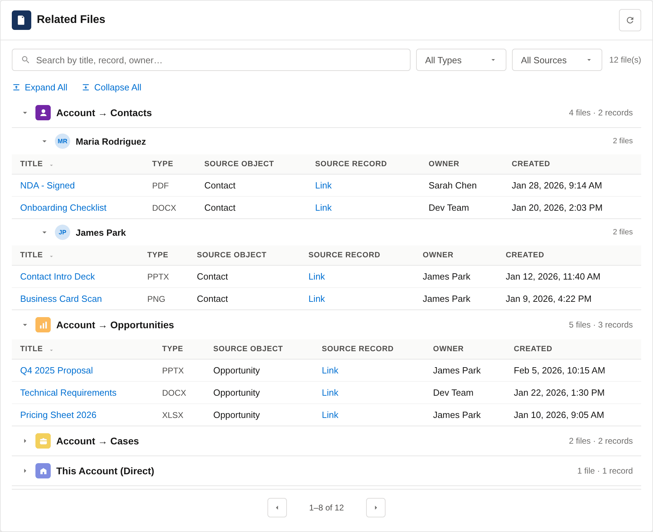653x532 pixels.
Task: Open source record Link for NDA - Signed
Action: pyautogui.click(x=323, y=185)
